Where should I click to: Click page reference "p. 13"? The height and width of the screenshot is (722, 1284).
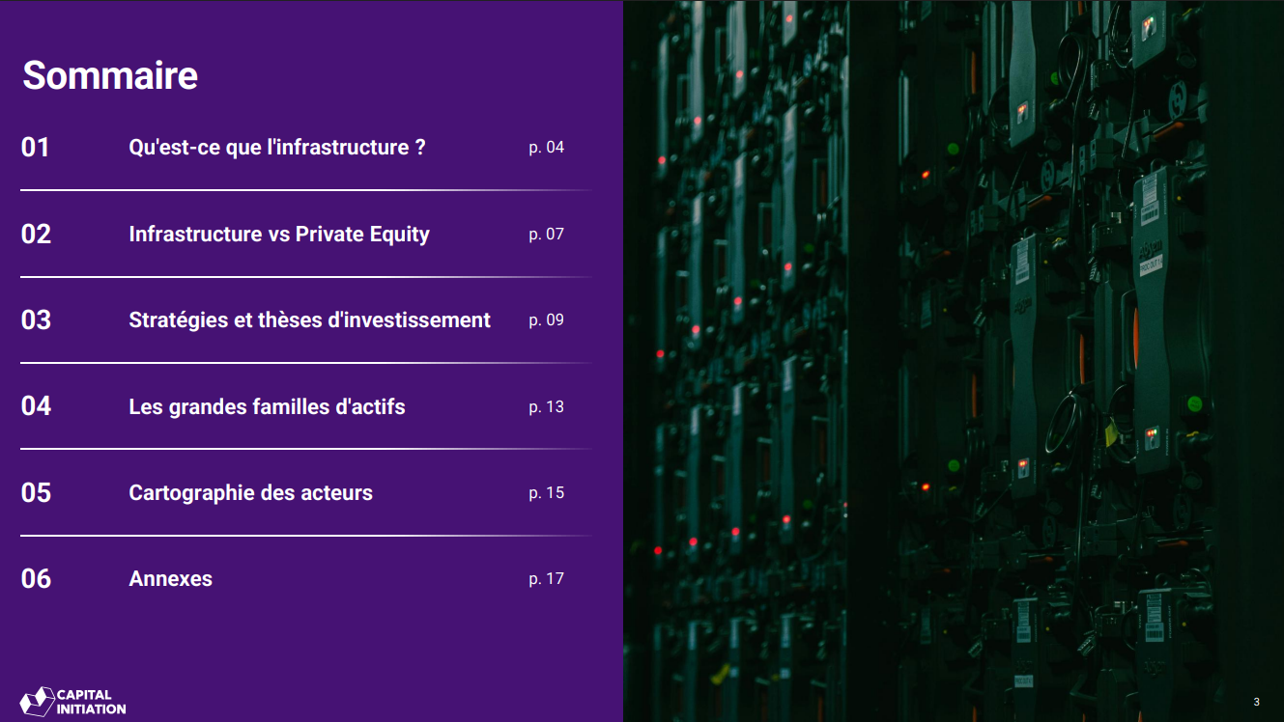pos(546,407)
